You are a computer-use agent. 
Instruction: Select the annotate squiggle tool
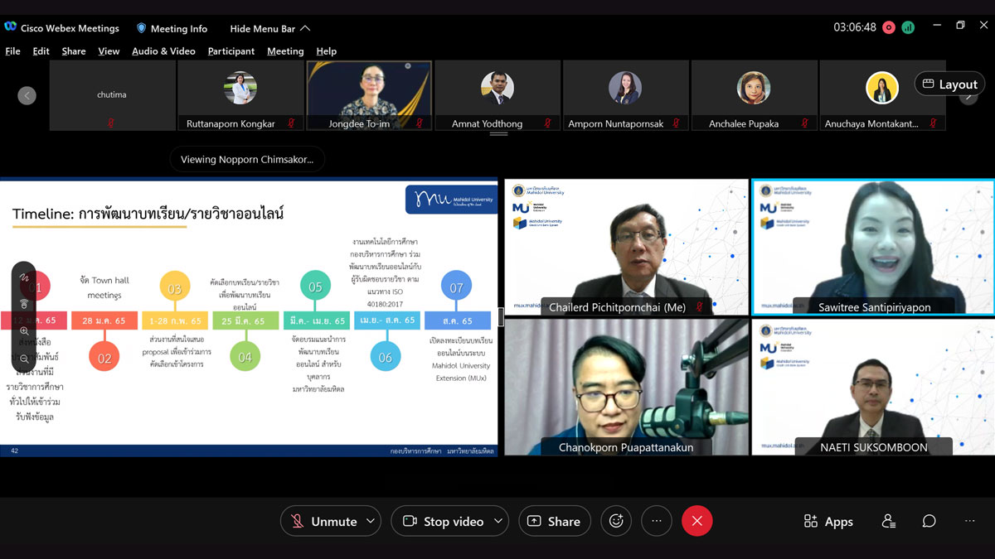[24, 277]
